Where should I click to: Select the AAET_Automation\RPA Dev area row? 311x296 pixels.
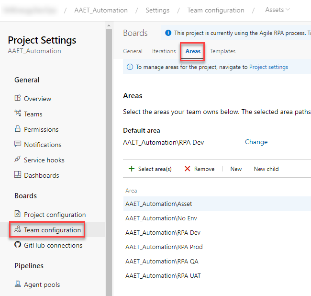click(x=217, y=232)
